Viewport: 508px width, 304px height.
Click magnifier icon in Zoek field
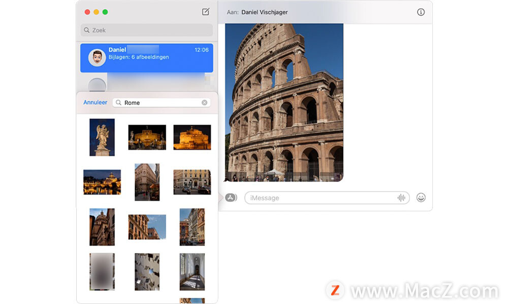click(87, 30)
